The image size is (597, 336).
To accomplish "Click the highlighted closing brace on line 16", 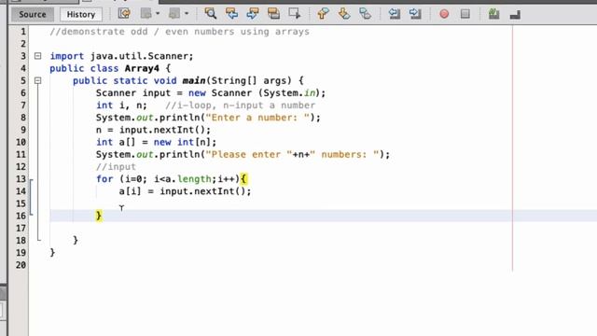I will (99, 216).
